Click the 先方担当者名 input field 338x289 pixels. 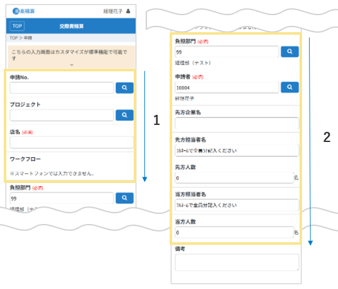(236, 150)
